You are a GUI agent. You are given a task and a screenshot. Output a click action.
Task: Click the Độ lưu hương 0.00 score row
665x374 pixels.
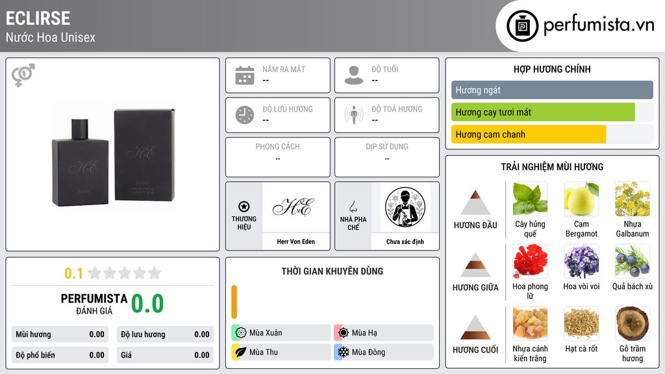click(165, 334)
